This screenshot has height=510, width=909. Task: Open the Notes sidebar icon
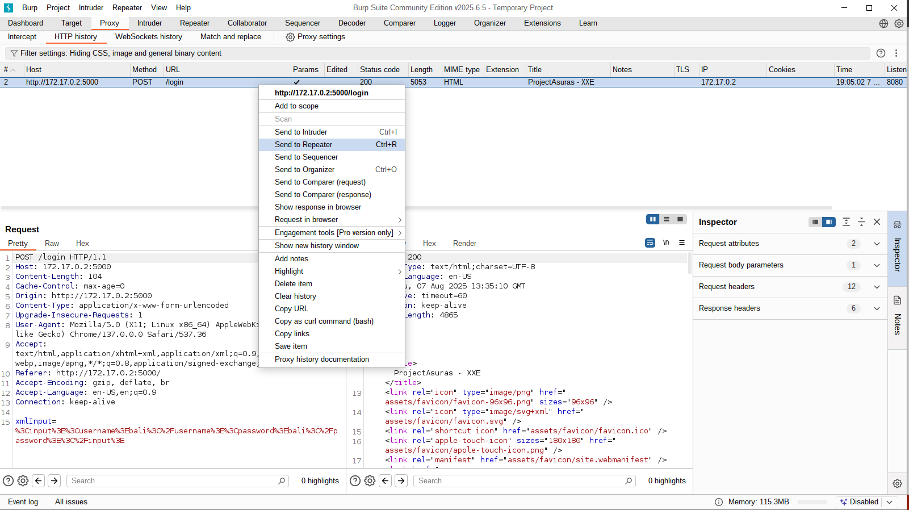click(898, 300)
